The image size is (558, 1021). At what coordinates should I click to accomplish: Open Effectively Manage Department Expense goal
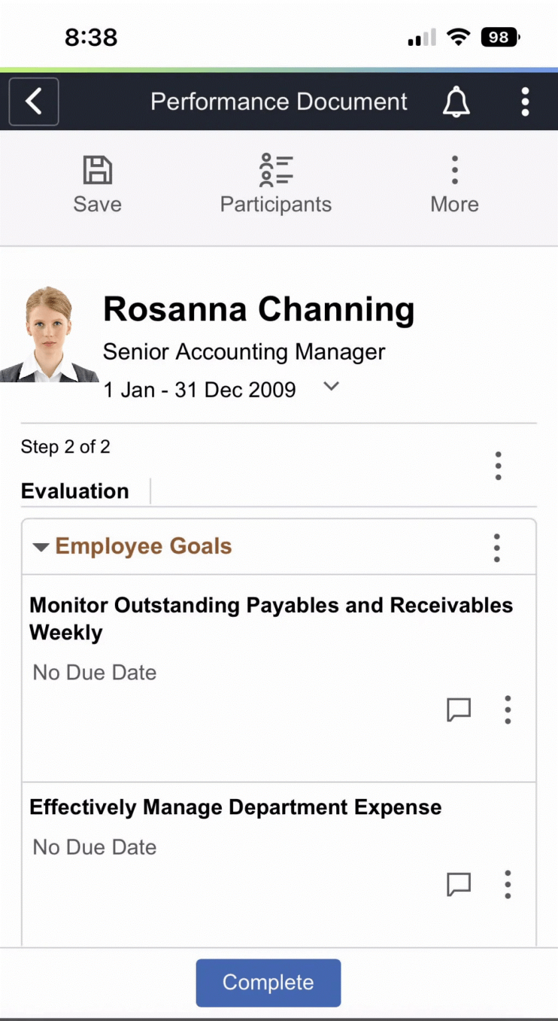[x=235, y=808]
